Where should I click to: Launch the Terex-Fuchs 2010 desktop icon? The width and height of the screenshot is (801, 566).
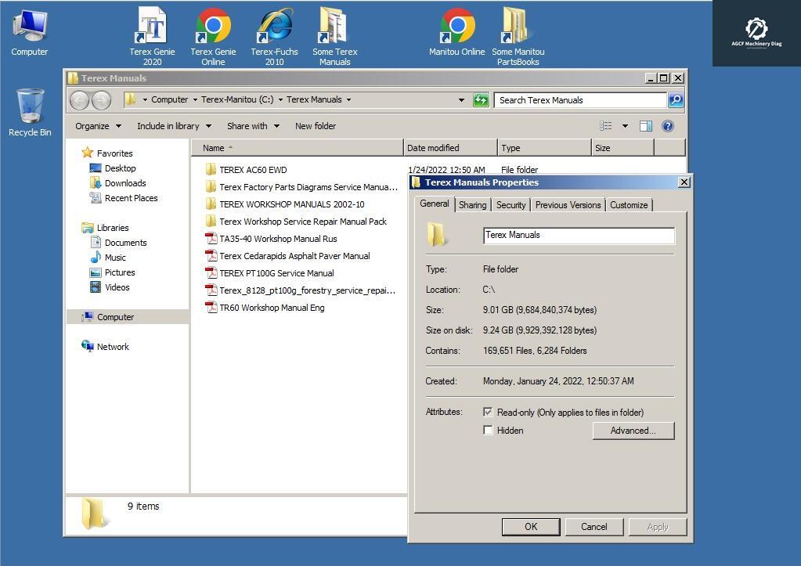[x=273, y=26]
